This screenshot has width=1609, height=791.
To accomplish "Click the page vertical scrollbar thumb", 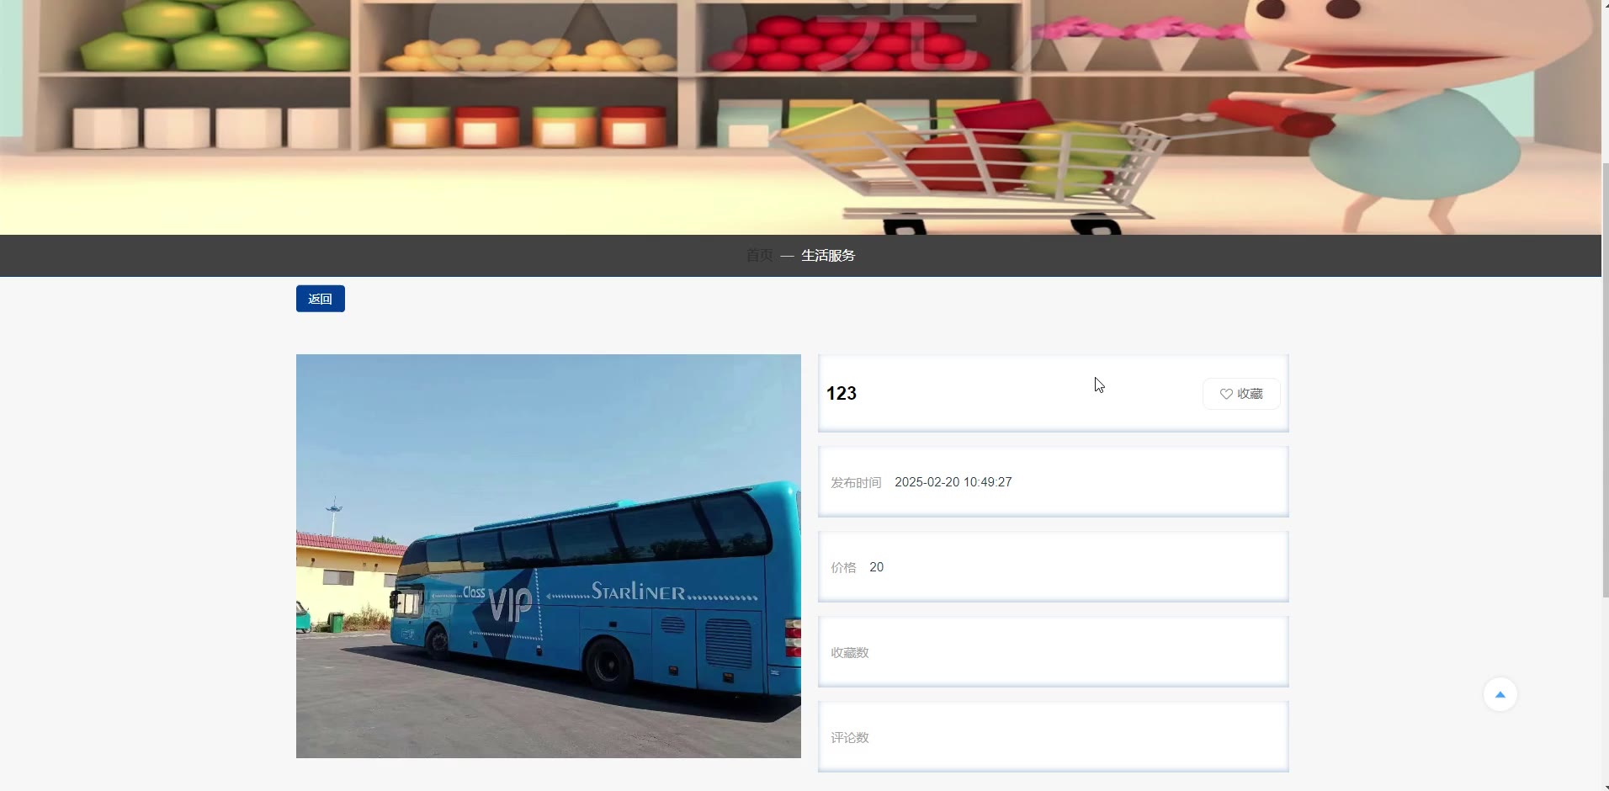I will pos(1605,379).
